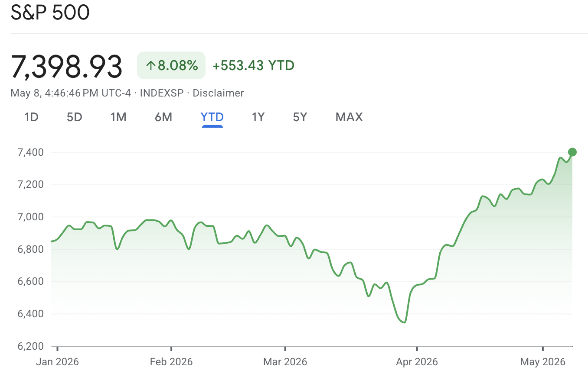Click the 8.08% percentage change badge

[171, 65]
